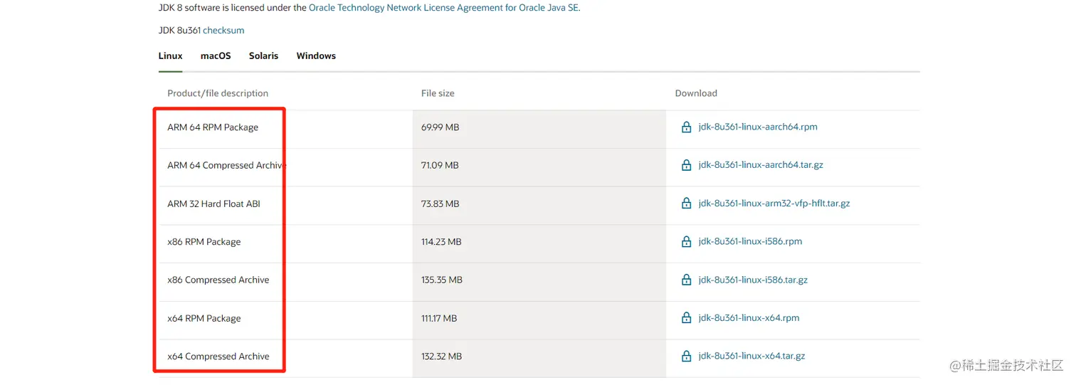Switch to the macOS tab

(x=216, y=56)
